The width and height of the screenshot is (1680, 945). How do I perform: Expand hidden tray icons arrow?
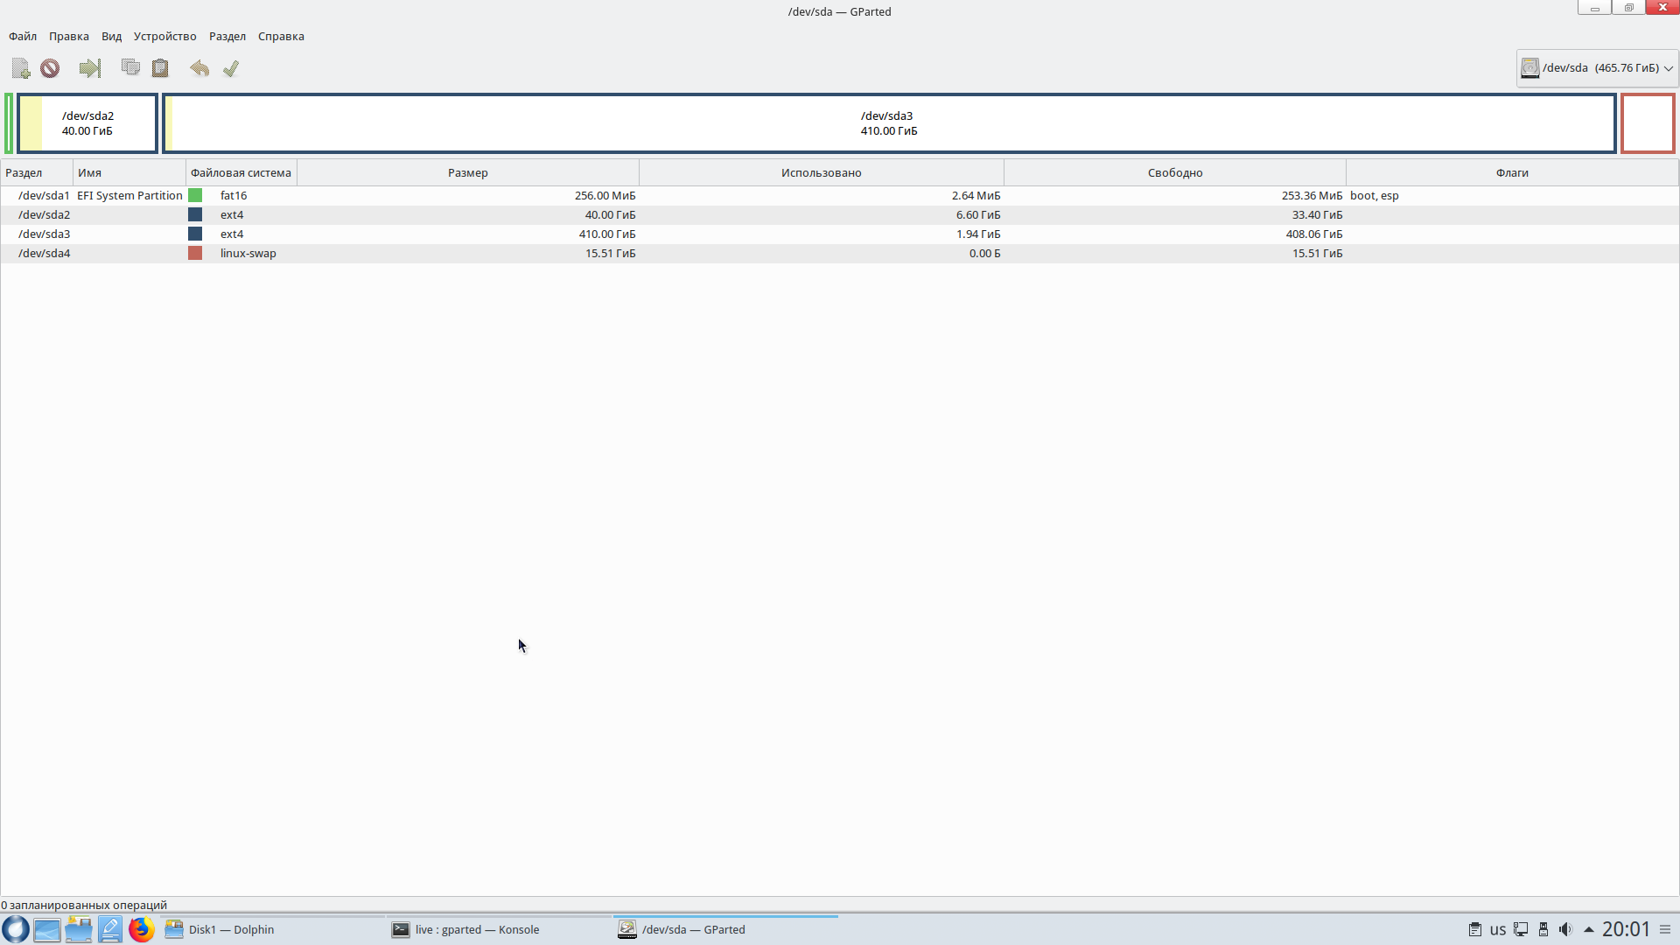tap(1589, 929)
